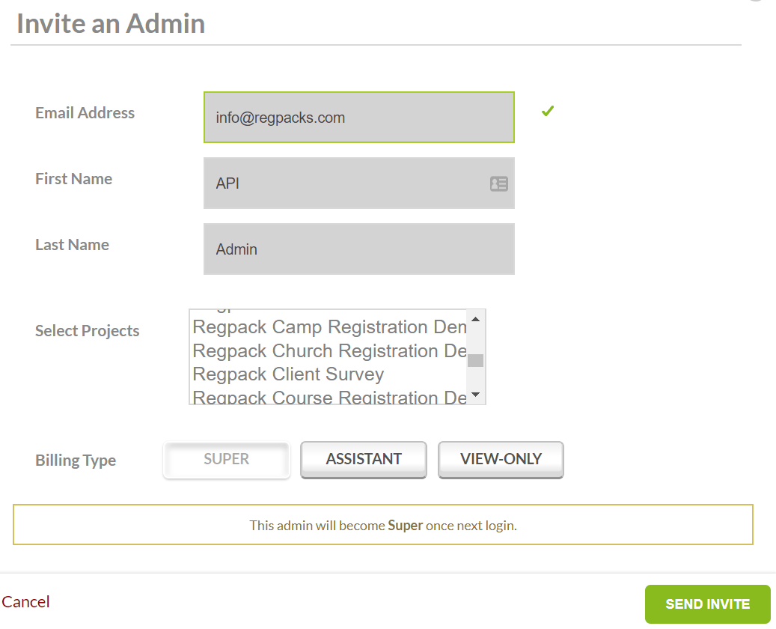Select the Regpack Camp Registration project
Image resolution: width=776 pixels, height=629 pixels.
click(329, 328)
